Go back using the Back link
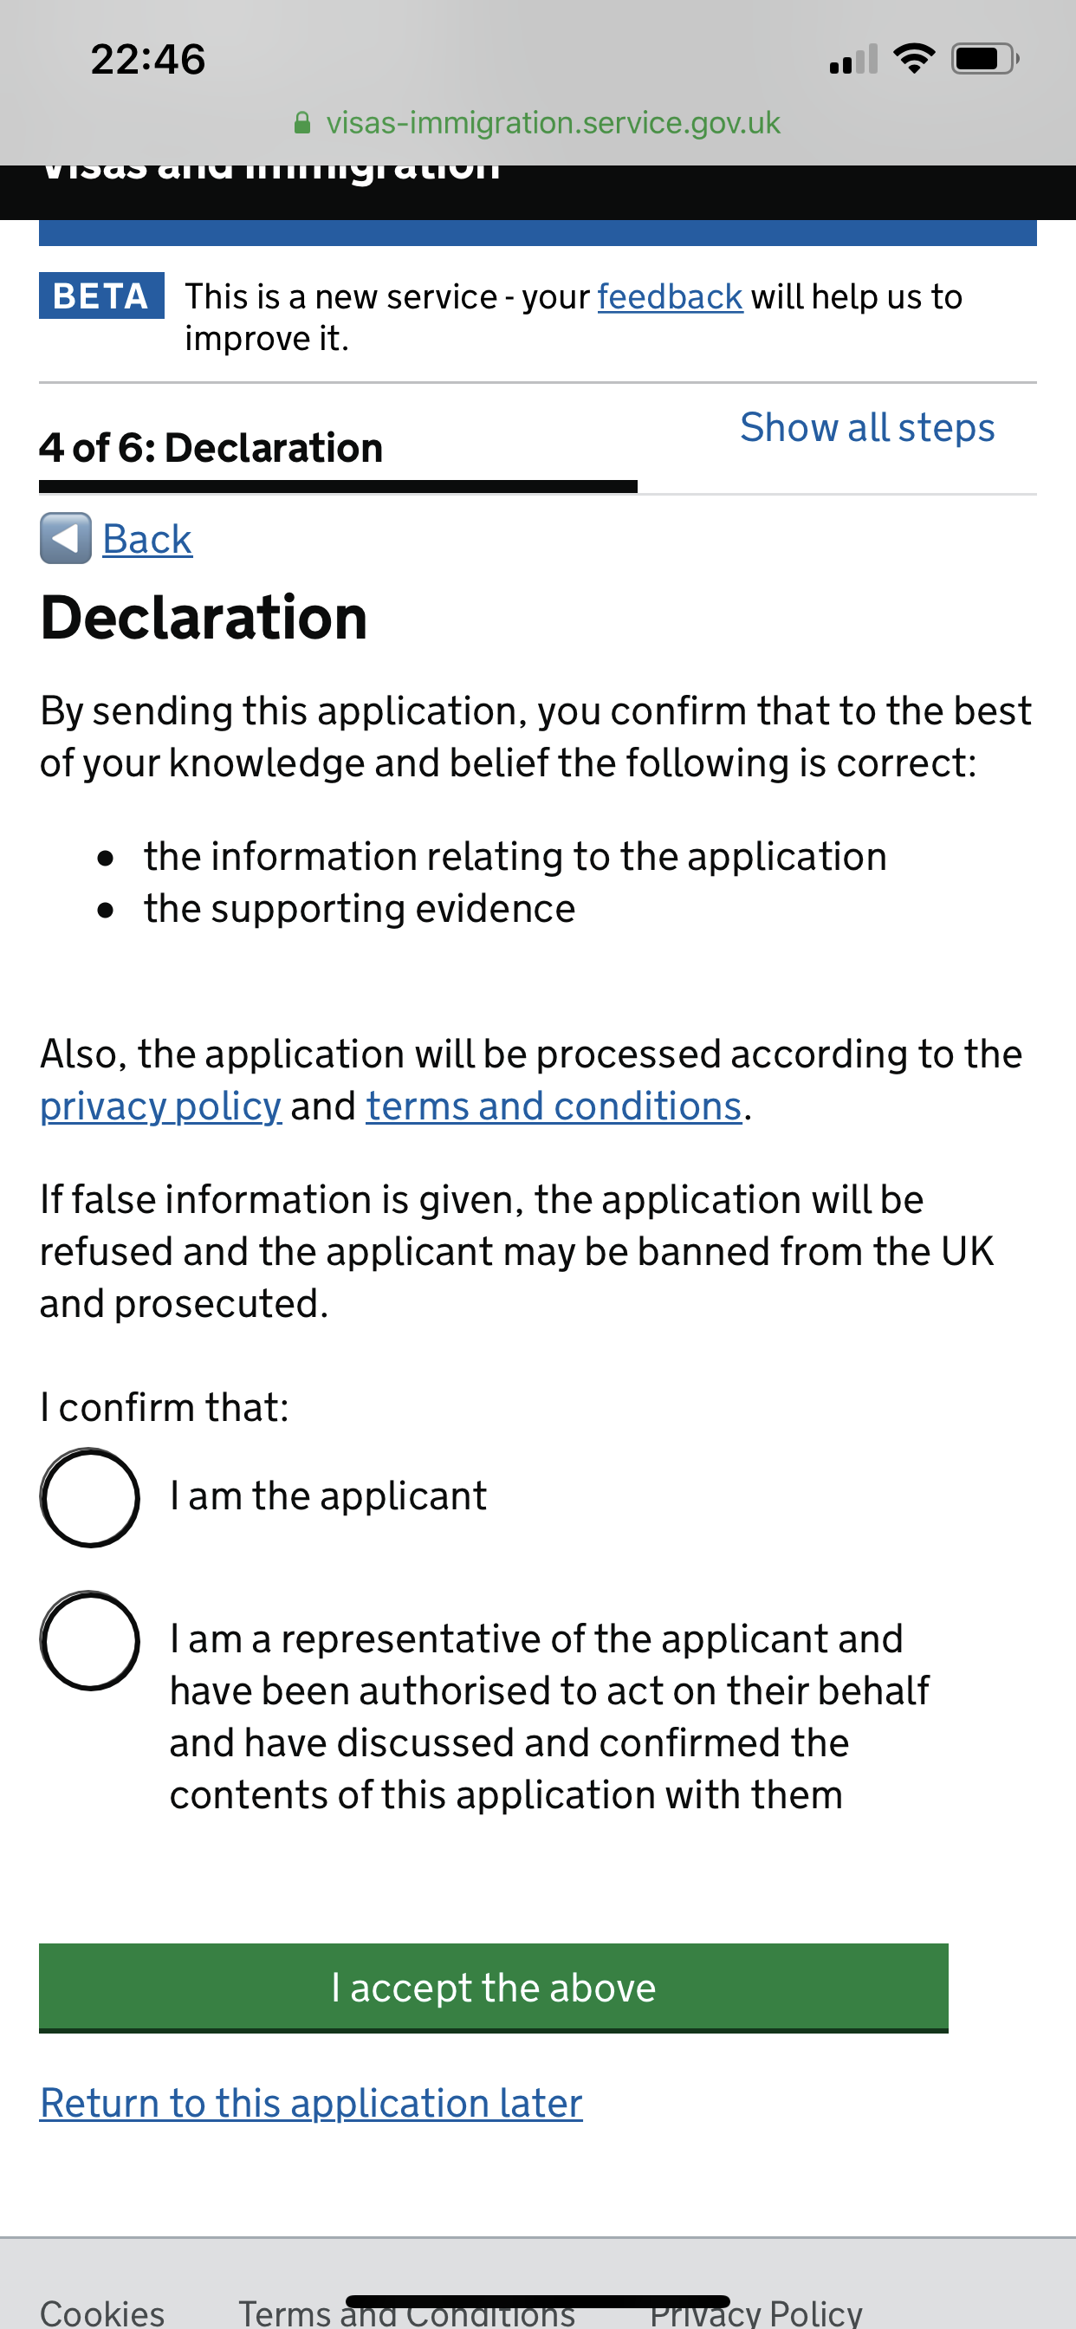 147,540
